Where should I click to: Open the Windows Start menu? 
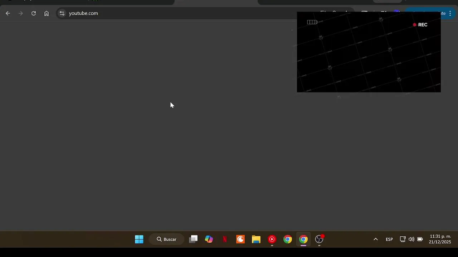(x=139, y=239)
